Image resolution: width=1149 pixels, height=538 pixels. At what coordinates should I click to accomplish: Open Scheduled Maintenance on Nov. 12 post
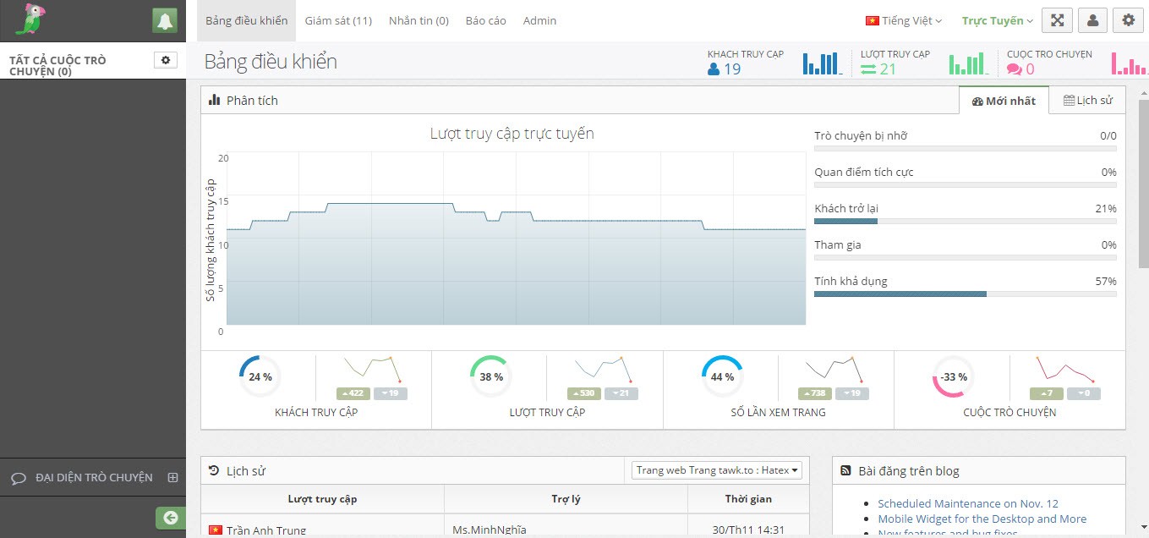[x=968, y=503]
